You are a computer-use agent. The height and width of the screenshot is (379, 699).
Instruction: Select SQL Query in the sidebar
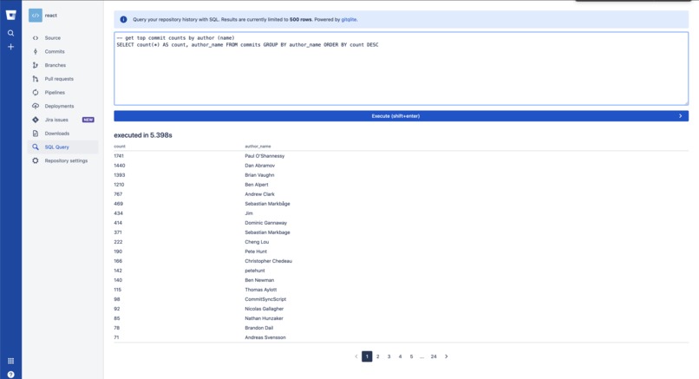[x=62, y=147]
